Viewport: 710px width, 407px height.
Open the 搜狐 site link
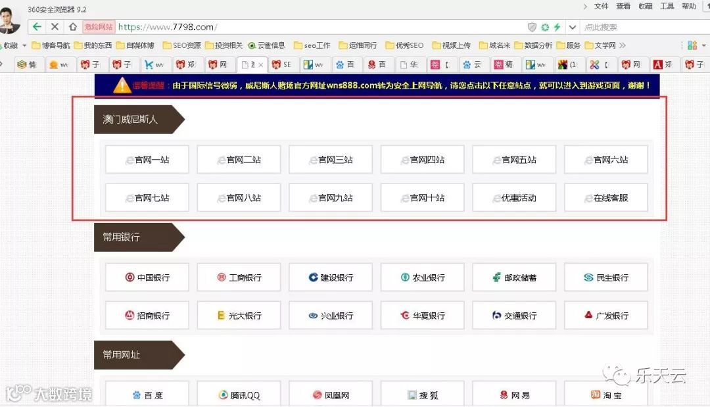(423, 394)
